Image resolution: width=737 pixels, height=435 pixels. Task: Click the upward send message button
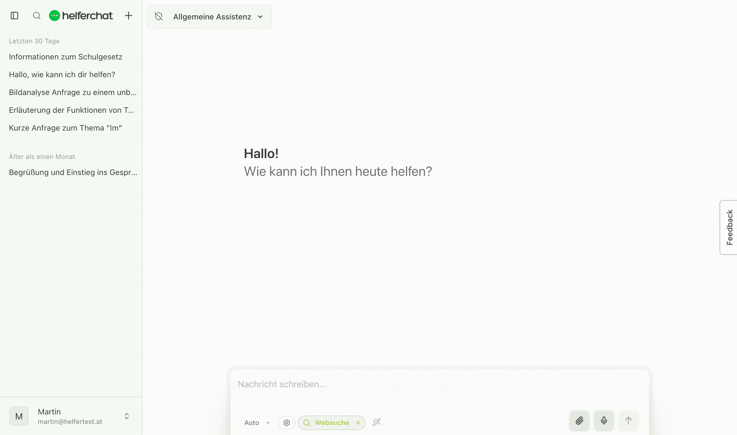pos(628,421)
